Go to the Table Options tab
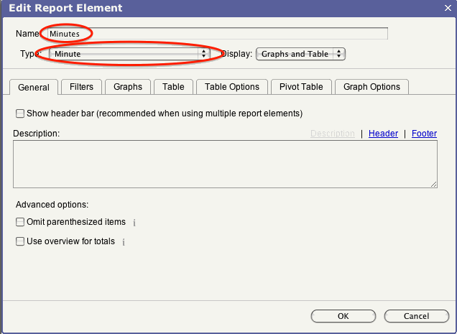 click(231, 87)
